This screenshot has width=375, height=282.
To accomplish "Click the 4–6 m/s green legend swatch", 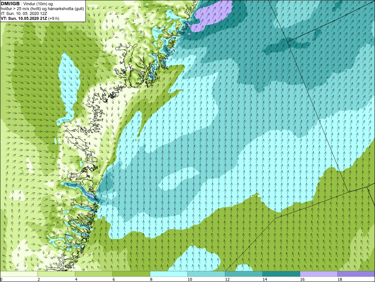I will pyautogui.click(x=94, y=274).
